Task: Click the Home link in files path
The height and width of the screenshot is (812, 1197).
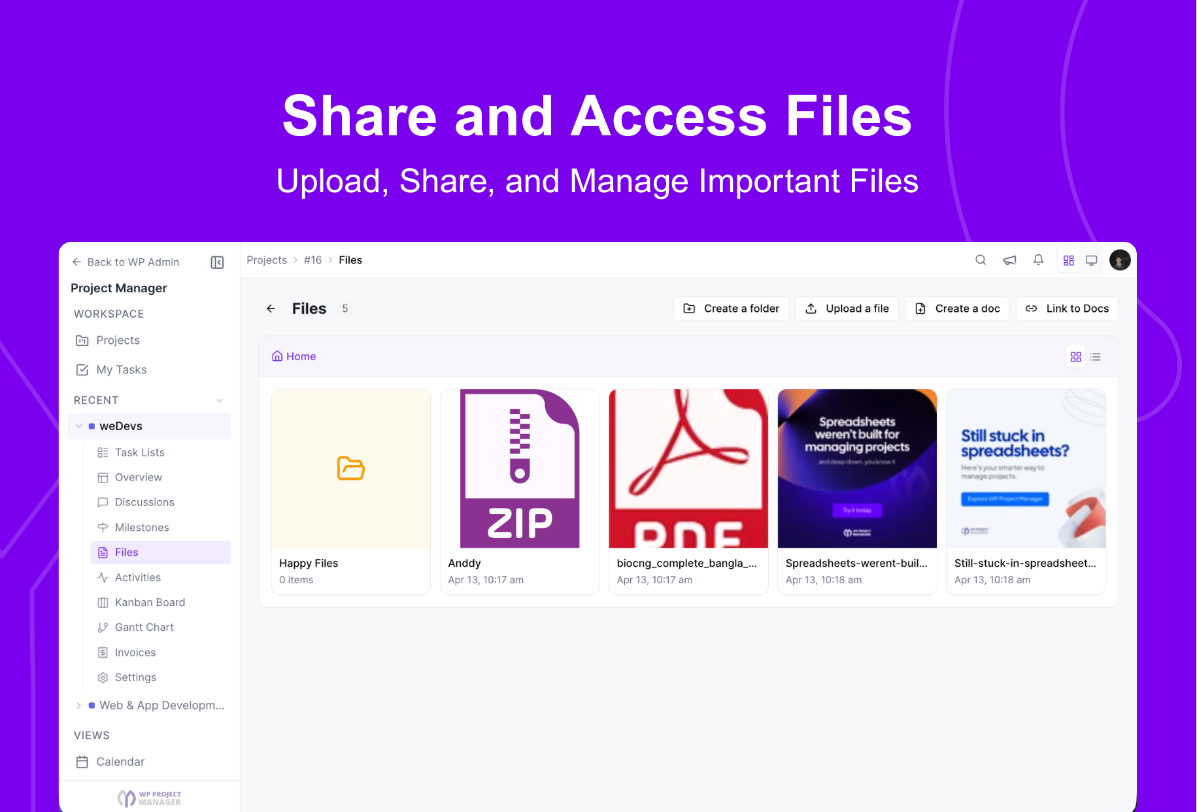Action: click(x=301, y=356)
